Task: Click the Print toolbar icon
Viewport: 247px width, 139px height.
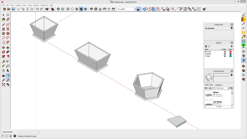Action: tap(47, 9)
